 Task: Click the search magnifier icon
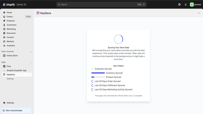[59, 5]
